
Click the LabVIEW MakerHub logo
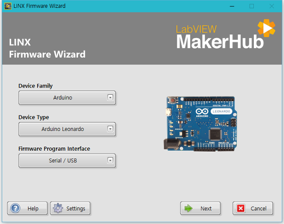point(226,34)
